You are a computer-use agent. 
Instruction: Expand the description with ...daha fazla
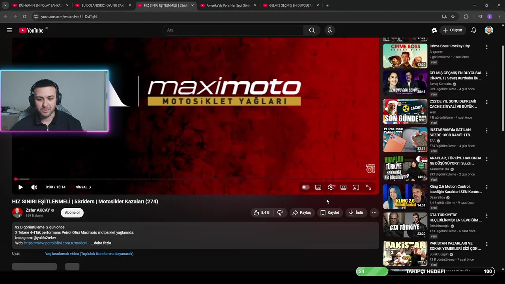click(x=101, y=243)
